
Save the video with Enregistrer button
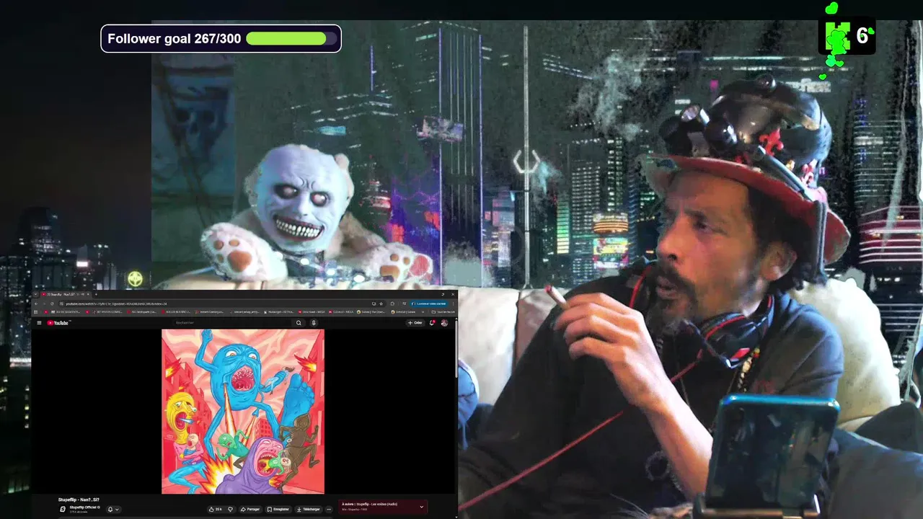point(278,510)
